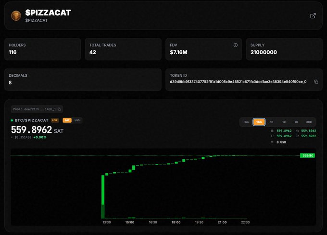The width and height of the screenshot is (327, 235).
Task: Select the 5m chart interval
Action: click(x=247, y=122)
